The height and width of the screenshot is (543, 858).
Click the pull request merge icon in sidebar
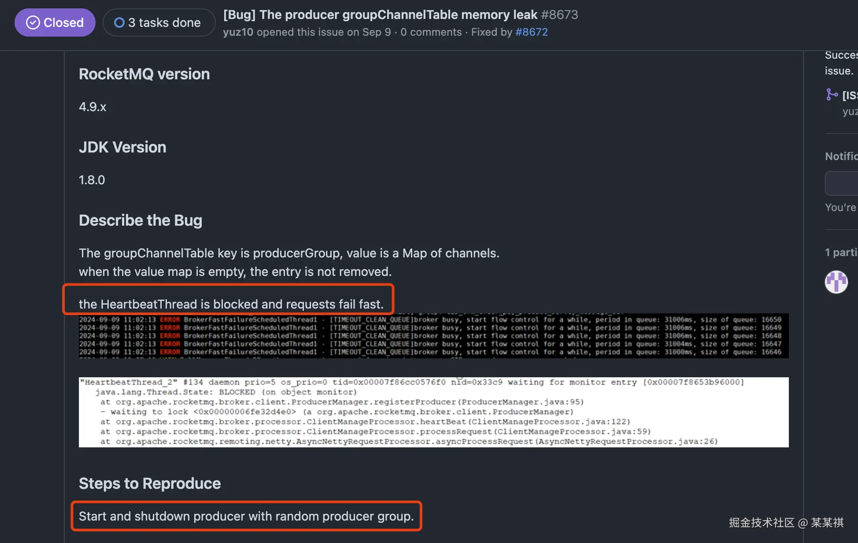(x=832, y=94)
